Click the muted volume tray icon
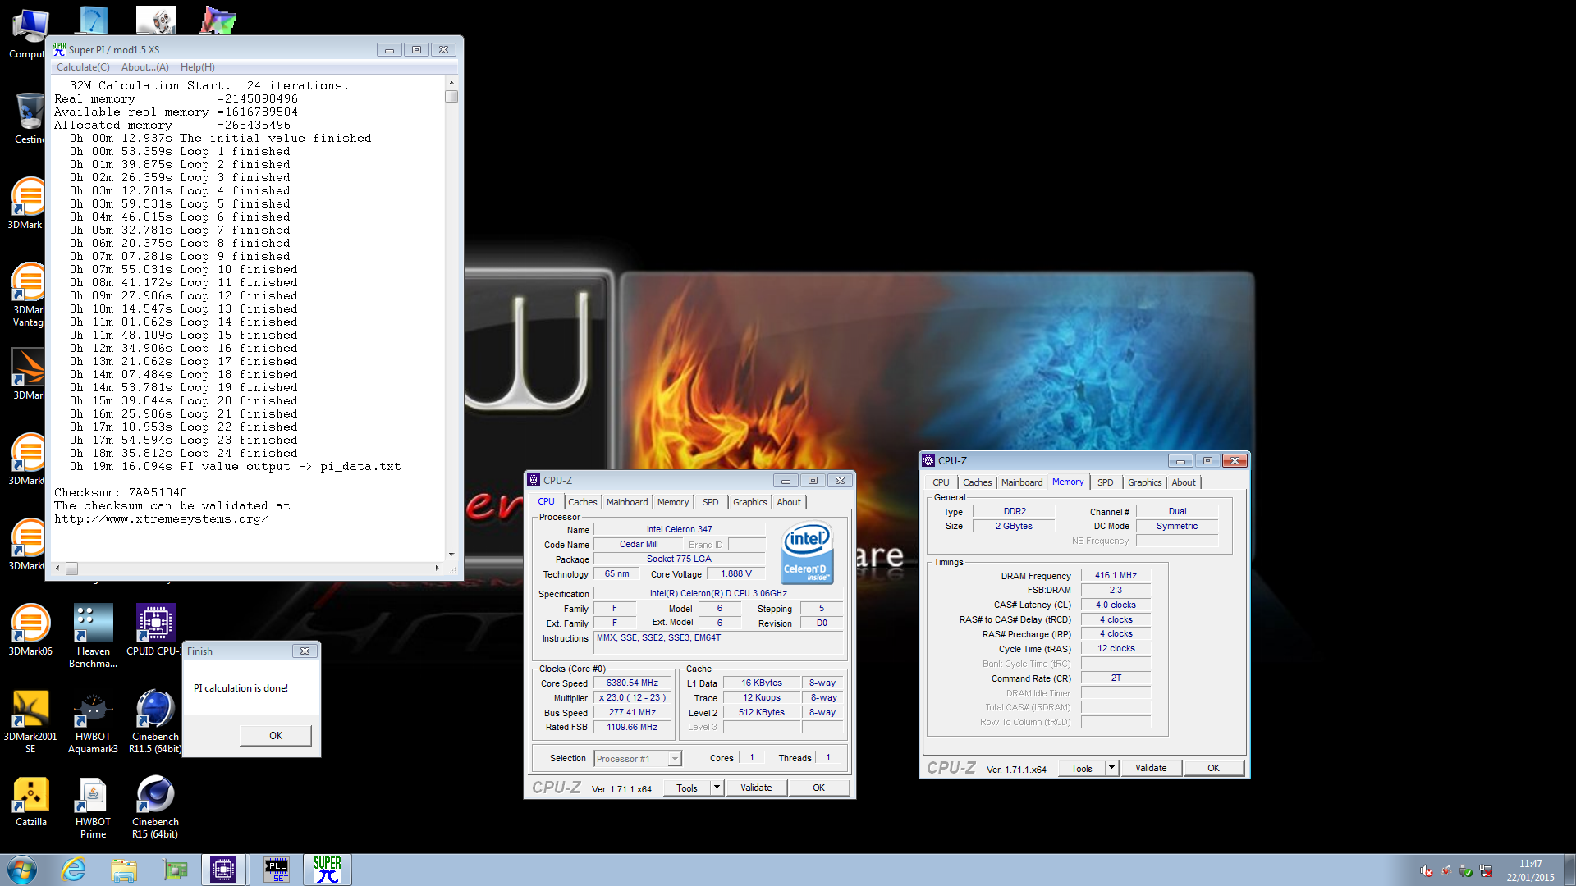1576x886 pixels. [x=1427, y=871]
